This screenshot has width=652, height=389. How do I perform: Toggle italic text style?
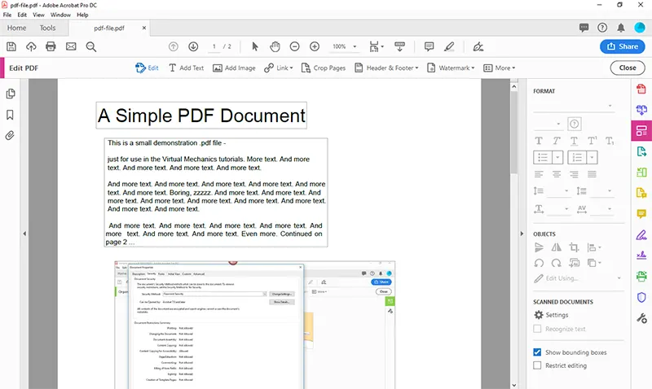point(557,141)
